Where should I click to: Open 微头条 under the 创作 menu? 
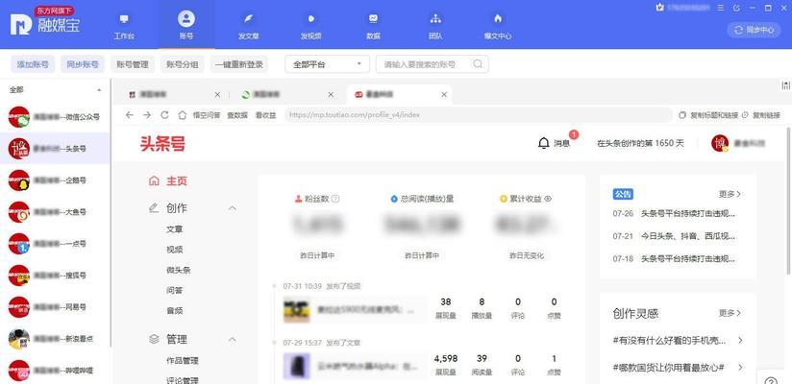(x=179, y=270)
